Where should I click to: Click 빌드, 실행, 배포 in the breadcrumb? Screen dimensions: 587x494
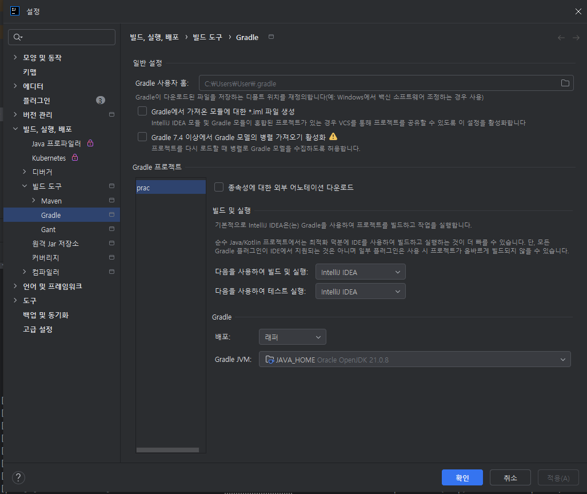(154, 37)
